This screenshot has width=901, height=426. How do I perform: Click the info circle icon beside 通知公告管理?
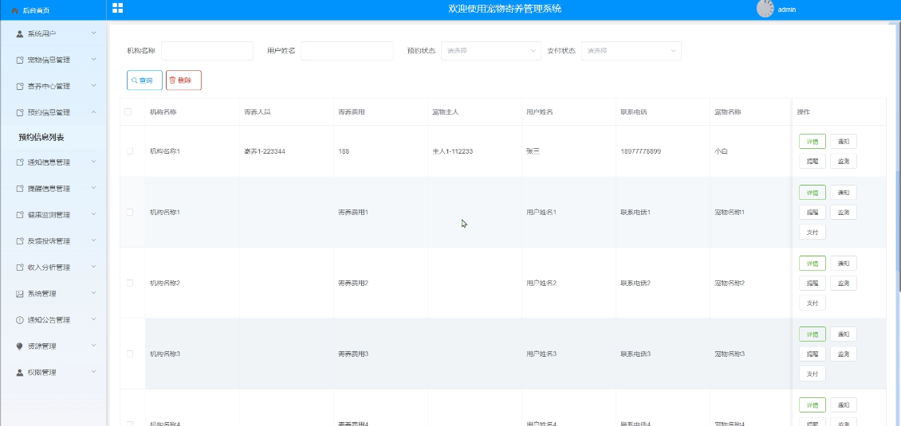[20, 320]
